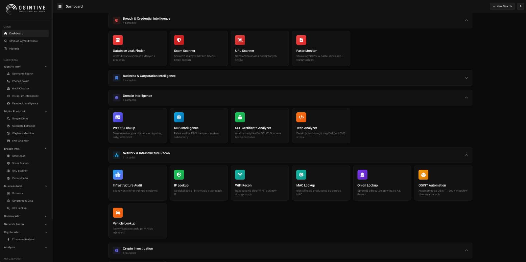This screenshot has height=262, width=526.
Task: Select Google Dorks in the sidebar
Action: [27, 119]
